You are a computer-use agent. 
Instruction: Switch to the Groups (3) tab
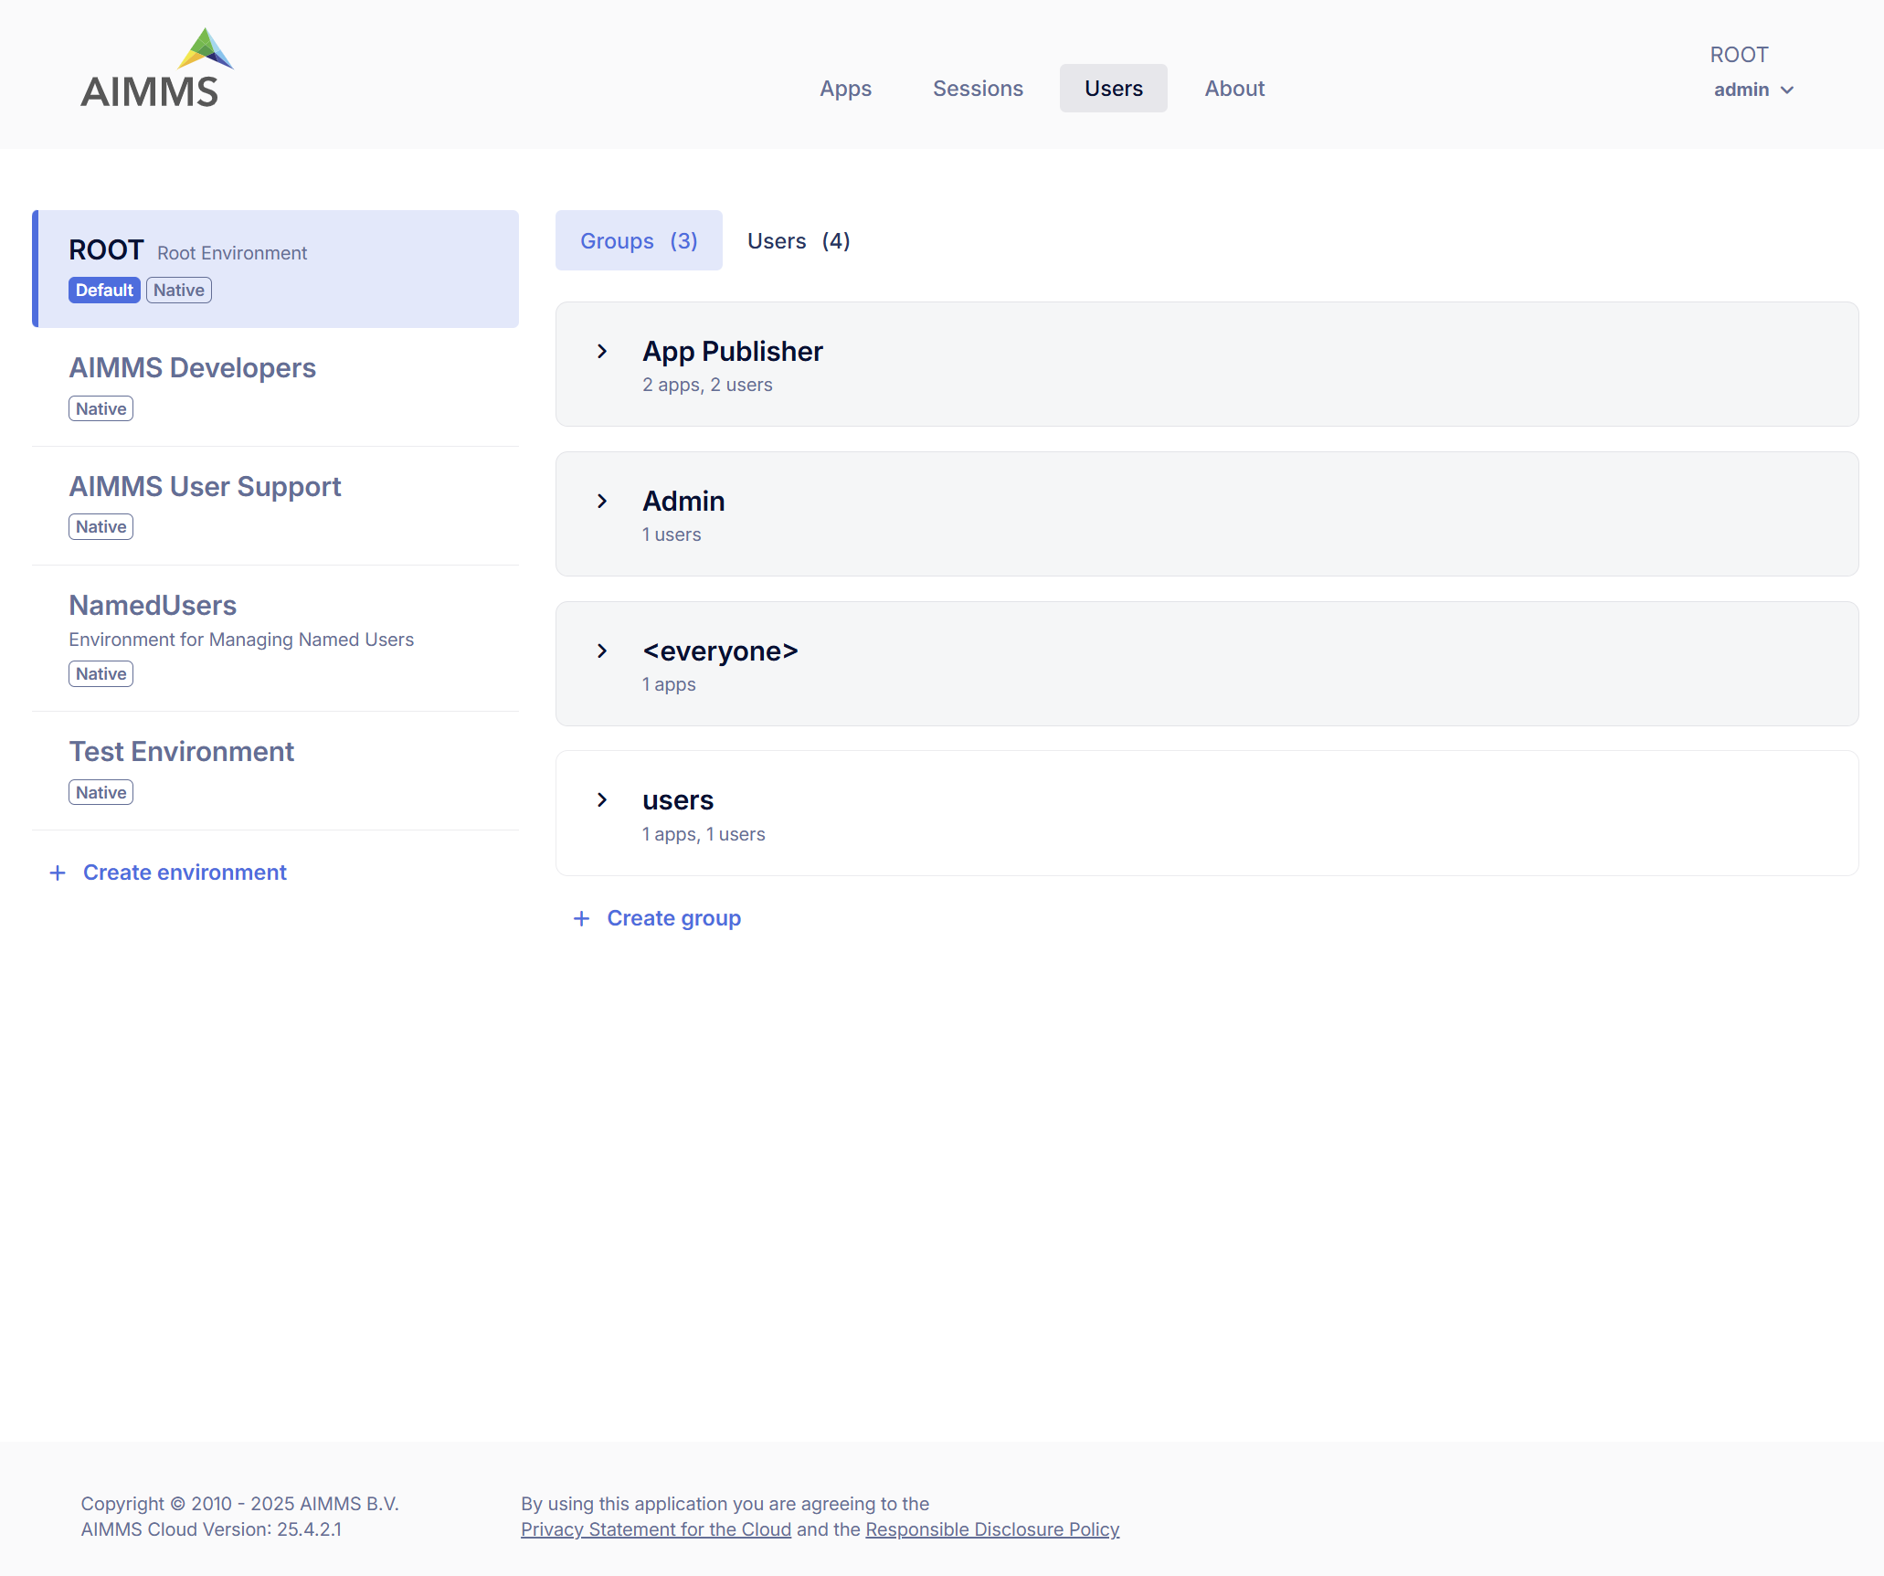point(639,241)
